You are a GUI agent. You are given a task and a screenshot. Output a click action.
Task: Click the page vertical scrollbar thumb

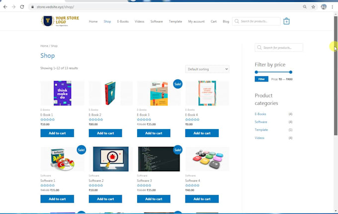point(336,75)
